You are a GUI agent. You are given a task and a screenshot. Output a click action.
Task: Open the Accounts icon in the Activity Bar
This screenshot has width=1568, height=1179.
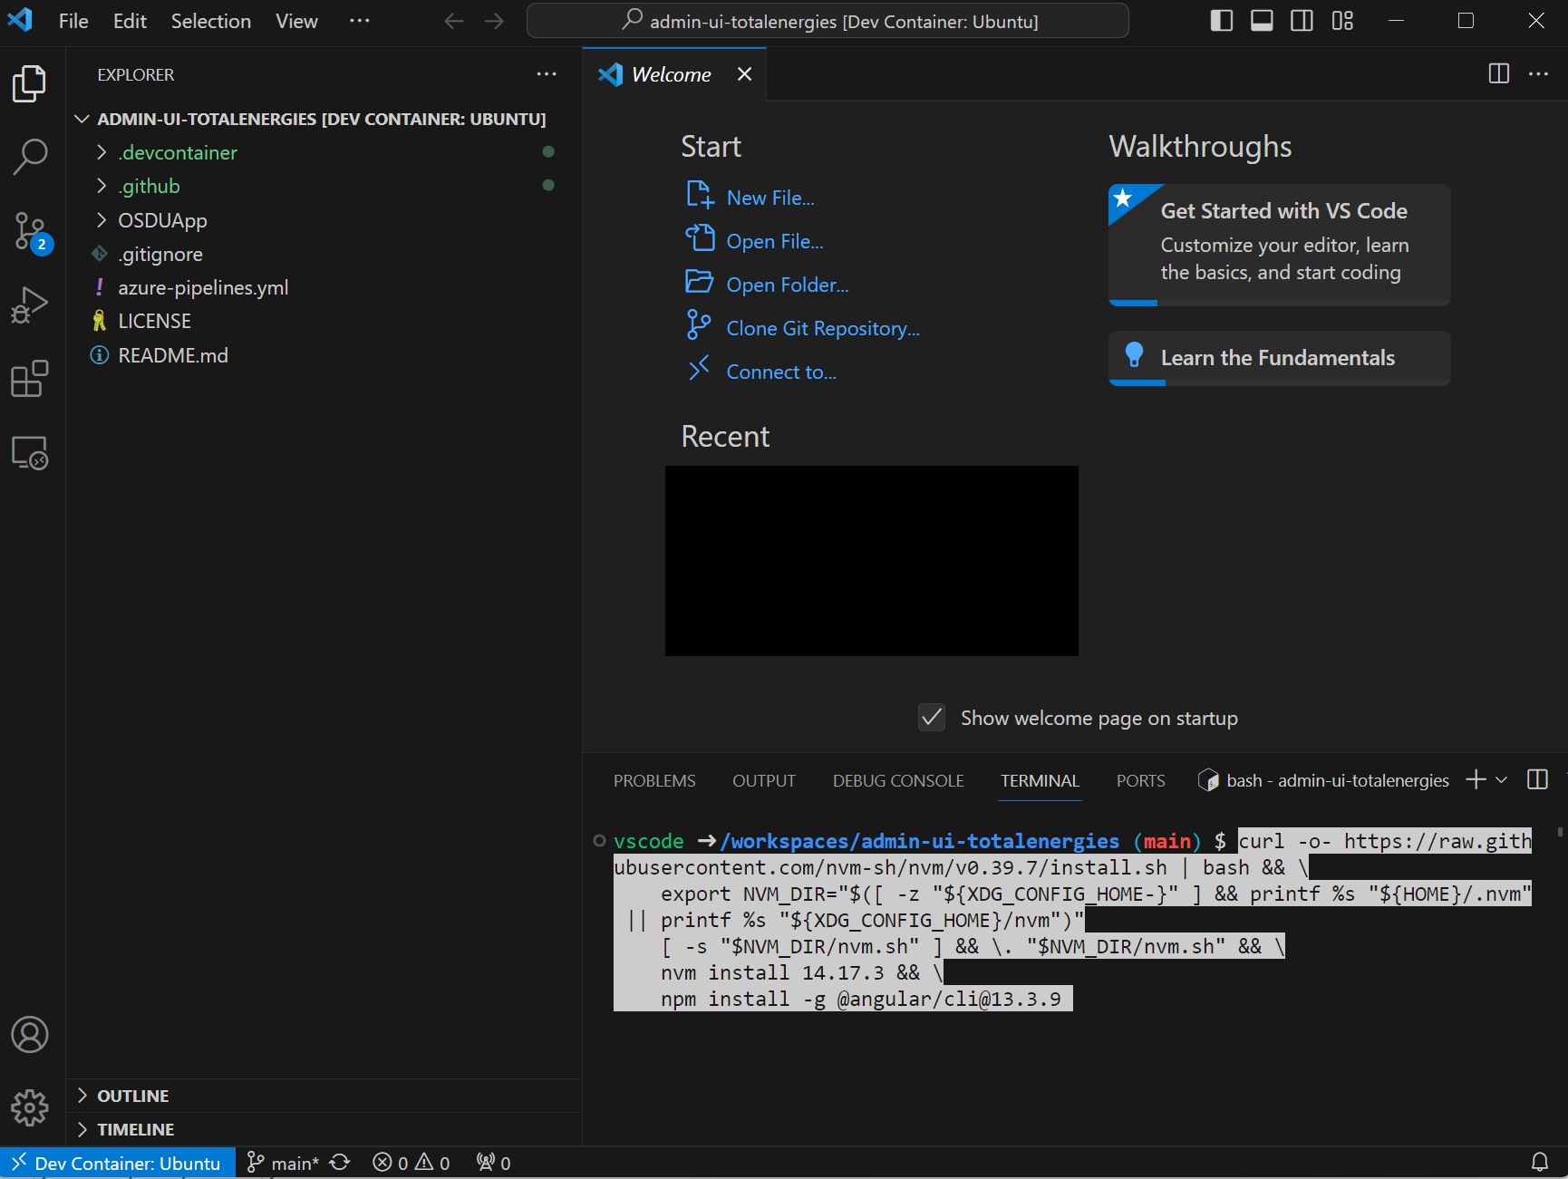tap(30, 1034)
